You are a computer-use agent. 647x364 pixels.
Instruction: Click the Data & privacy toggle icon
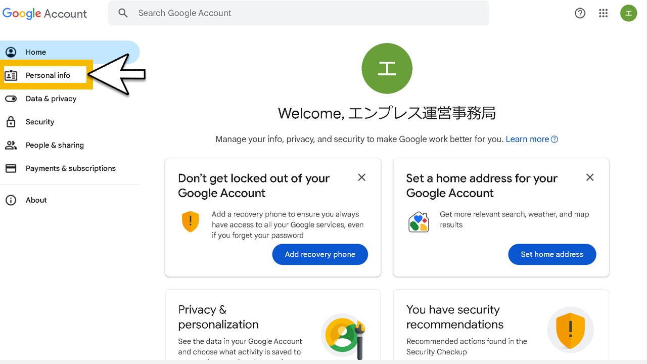(x=11, y=99)
